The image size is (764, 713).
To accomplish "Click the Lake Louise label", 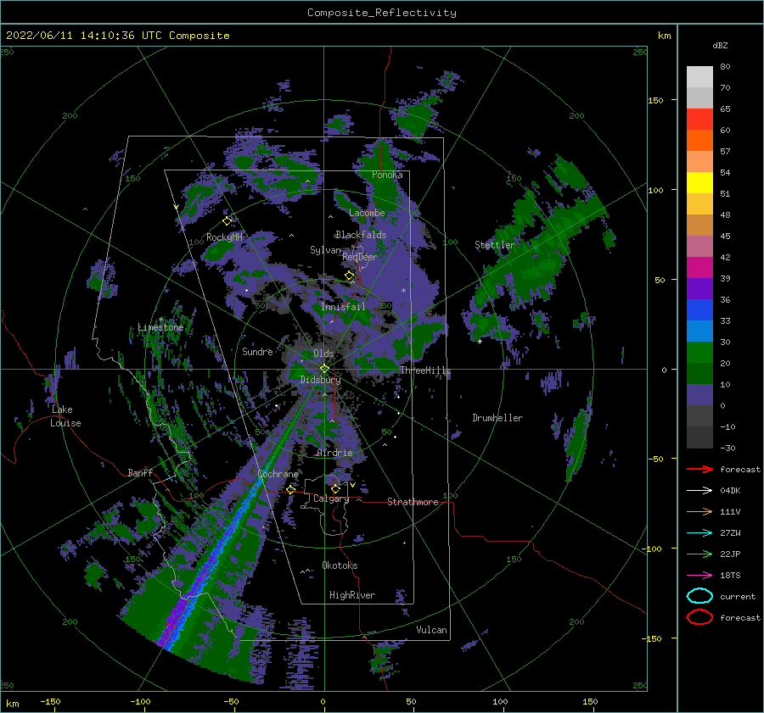I will tap(65, 416).
